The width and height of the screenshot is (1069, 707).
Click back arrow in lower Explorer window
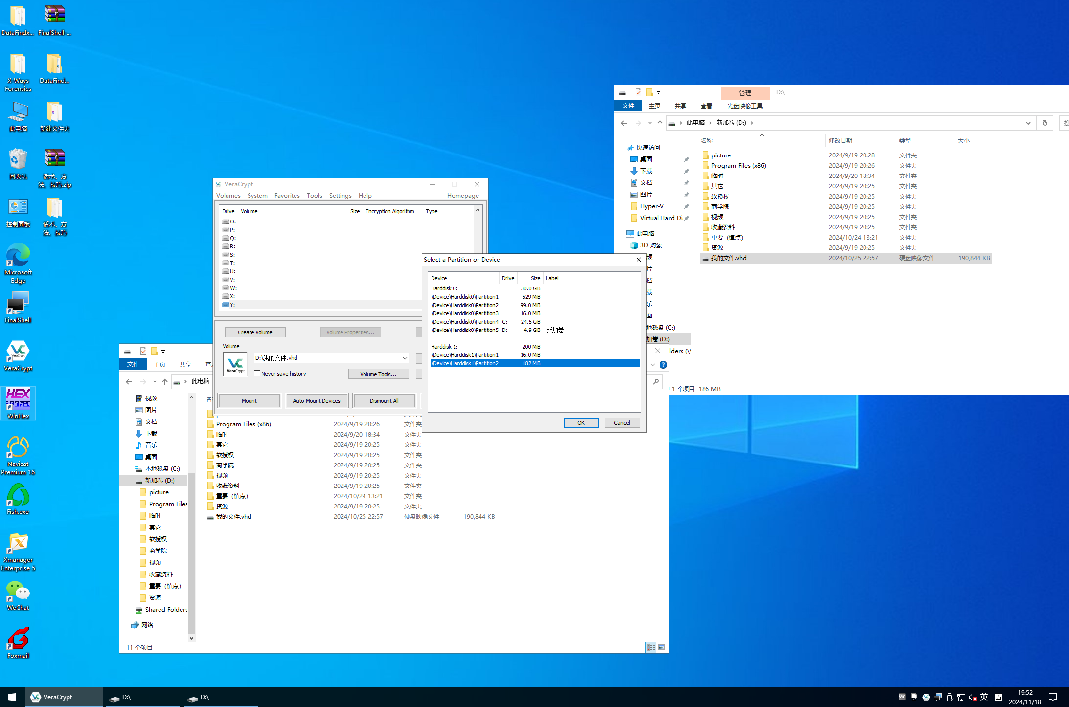pyautogui.click(x=129, y=381)
